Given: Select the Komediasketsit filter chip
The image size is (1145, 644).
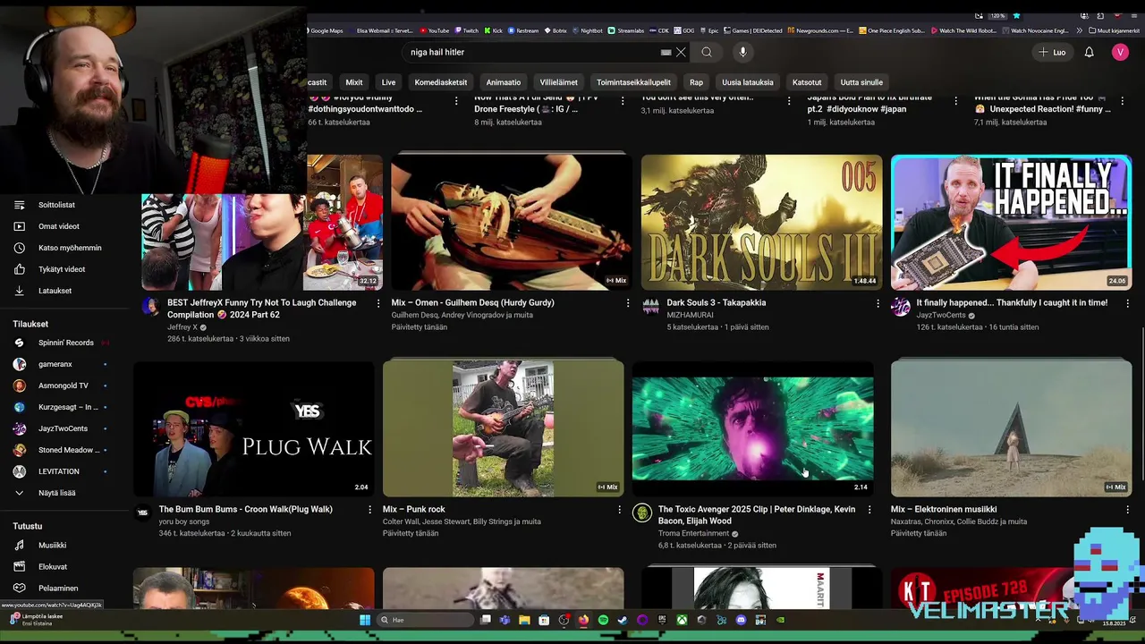Looking at the screenshot, I should click(440, 82).
